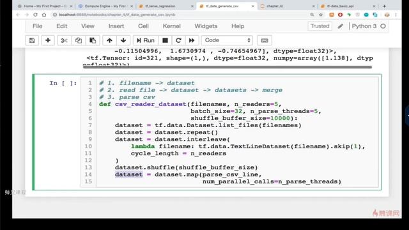Image resolution: width=409 pixels, height=230 pixels.
Task: Go to browser home page
Action: click(x=44, y=15)
